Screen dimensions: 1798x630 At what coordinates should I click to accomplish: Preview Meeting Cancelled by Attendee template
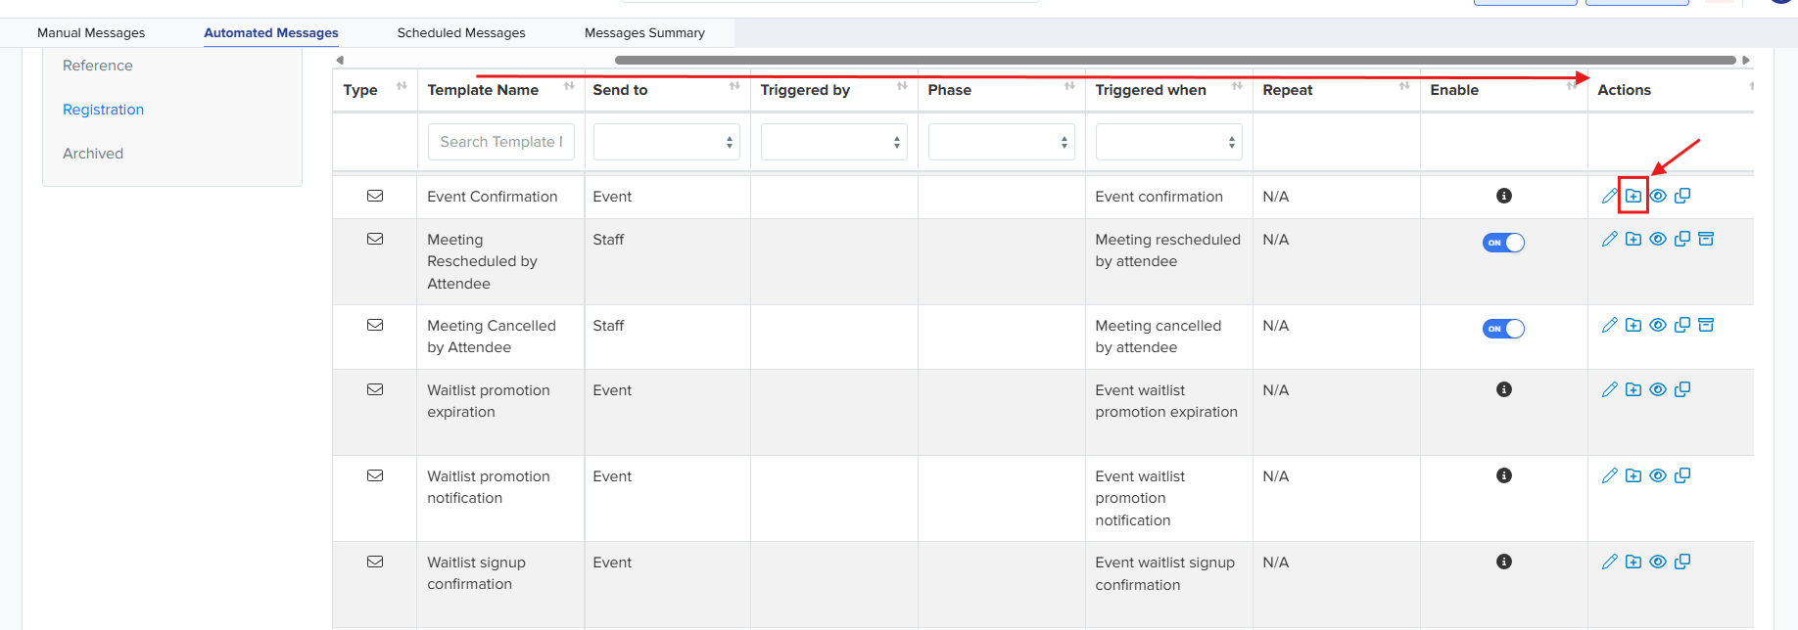(1658, 325)
